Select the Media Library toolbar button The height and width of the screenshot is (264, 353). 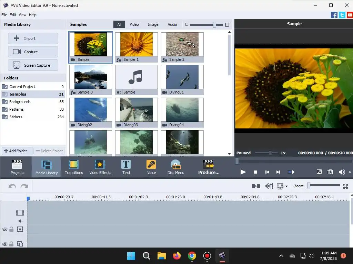[x=47, y=167]
